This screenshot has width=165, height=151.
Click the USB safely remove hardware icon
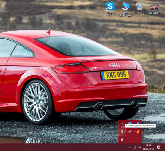(x=122, y=139)
